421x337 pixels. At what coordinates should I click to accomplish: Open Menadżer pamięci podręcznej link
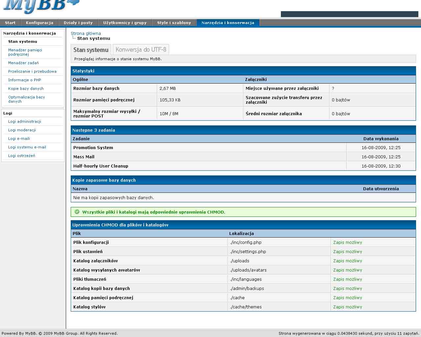[25, 52]
